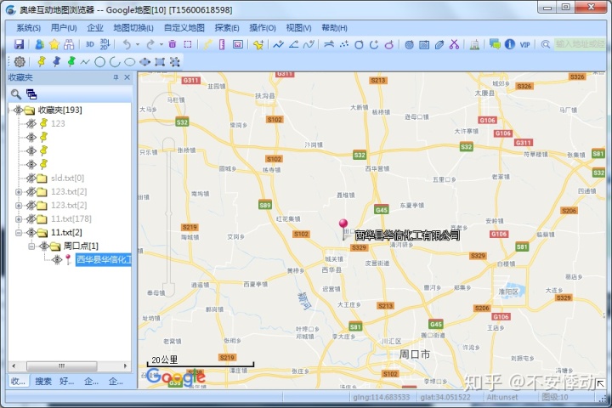612x408 pixels.
Task: Toggle the 3D/2D switch icon
Action: tap(105, 44)
